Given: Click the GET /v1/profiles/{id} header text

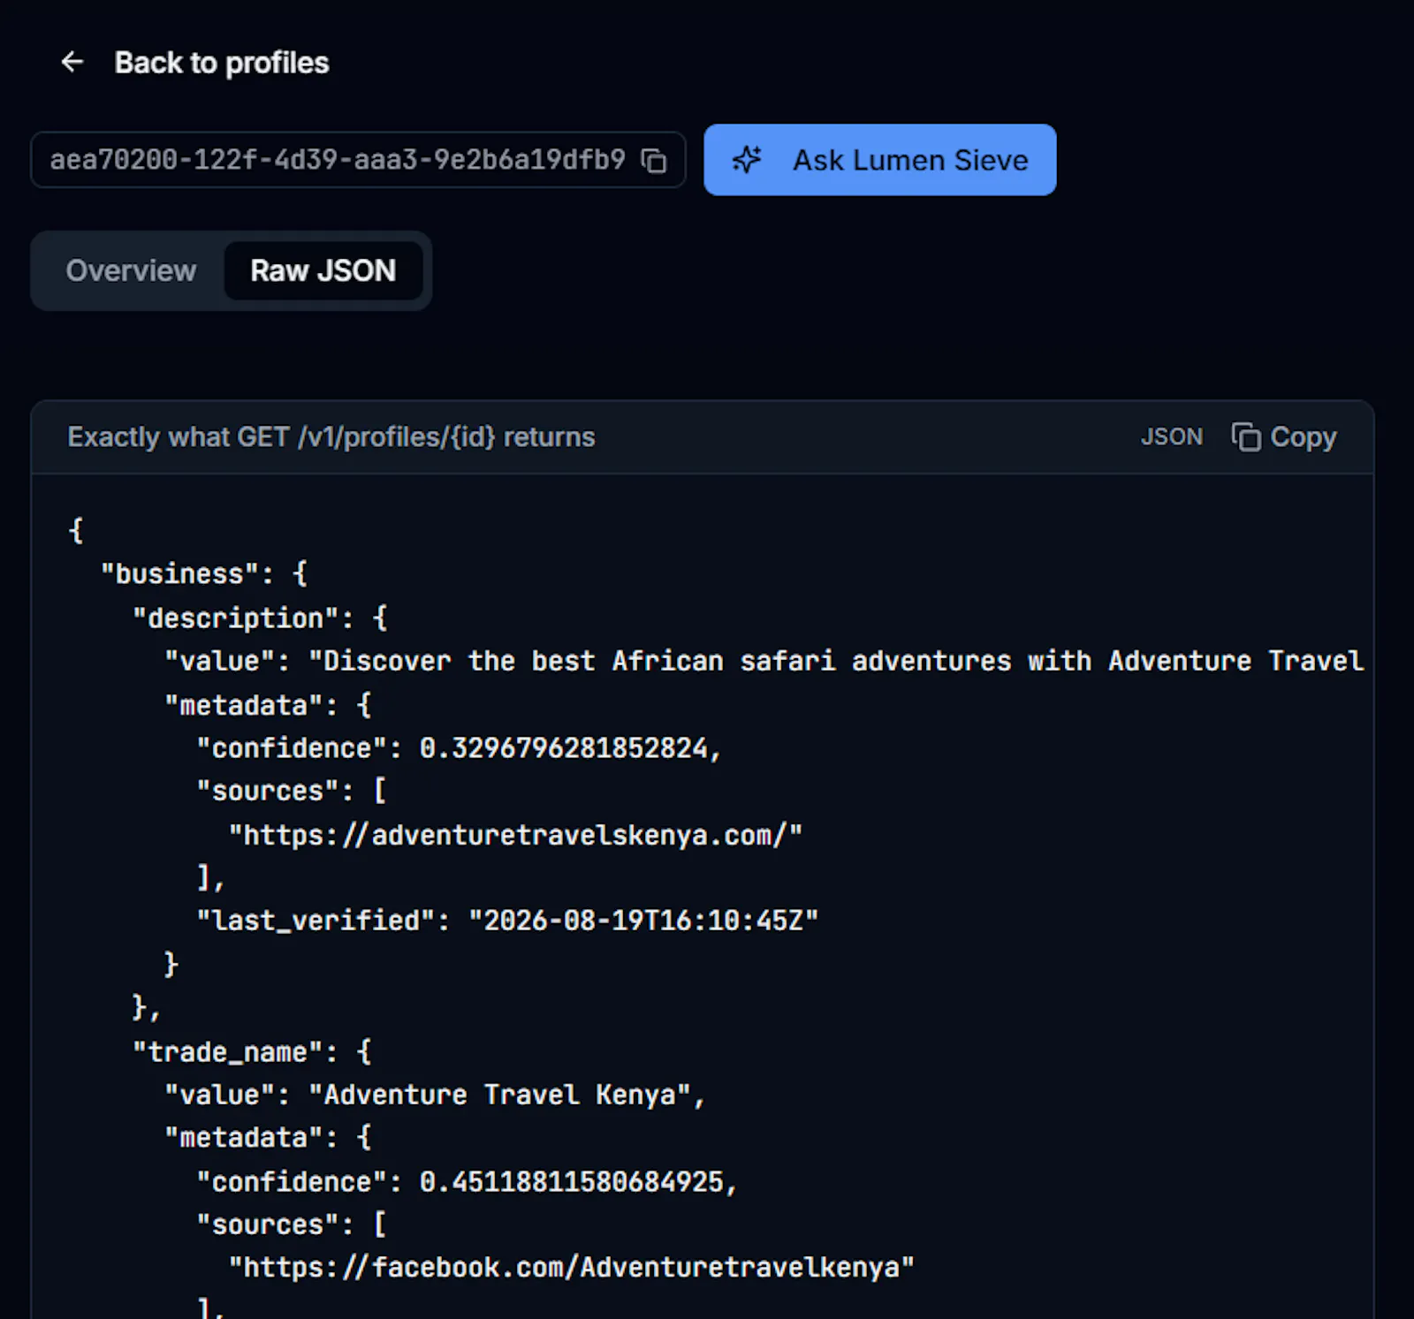Looking at the screenshot, I should [331, 436].
